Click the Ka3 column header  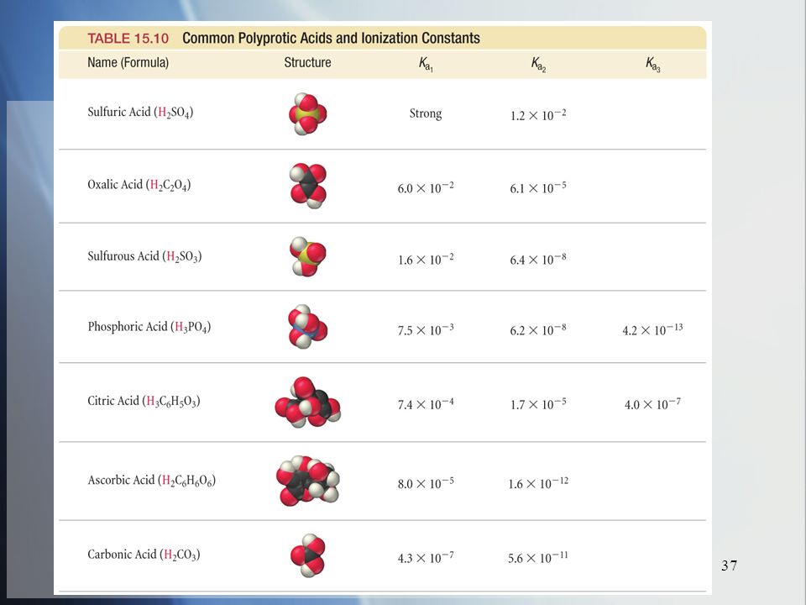click(653, 65)
